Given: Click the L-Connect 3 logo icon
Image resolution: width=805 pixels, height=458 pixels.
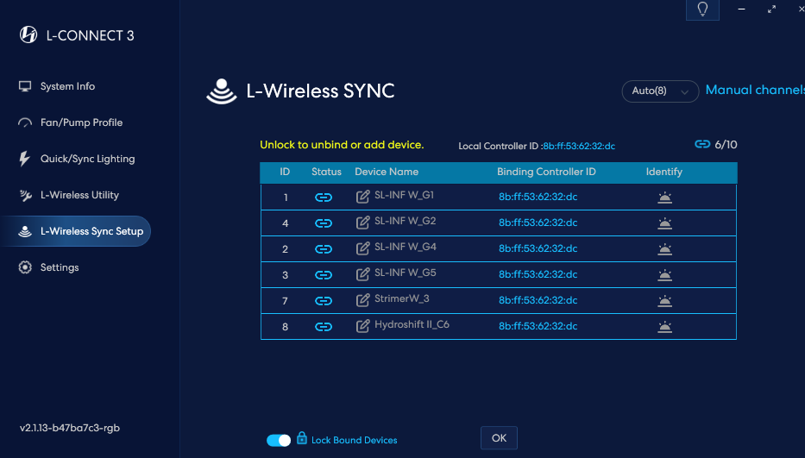Looking at the screenshot, I should (x=28, y=35).
